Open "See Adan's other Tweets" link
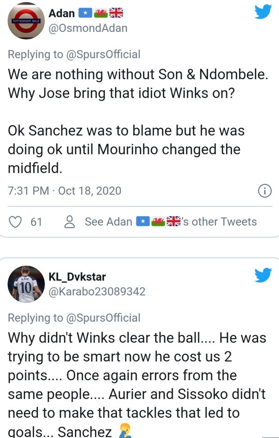Viewport: 279px width, 438px height. (171, 221)
